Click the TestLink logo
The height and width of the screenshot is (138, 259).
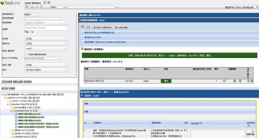pos(10,3)
